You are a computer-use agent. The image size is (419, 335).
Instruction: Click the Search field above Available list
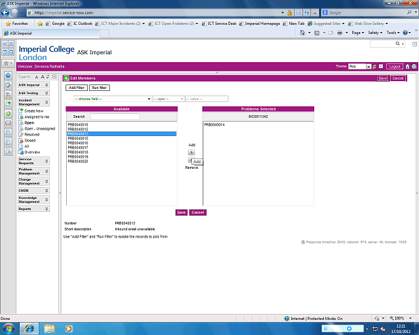point(115,116)
